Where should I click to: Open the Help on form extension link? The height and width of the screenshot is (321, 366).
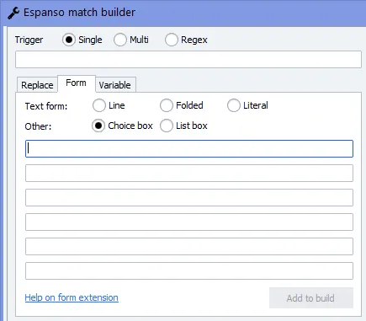pyautogui.click(x=72, y=297)
